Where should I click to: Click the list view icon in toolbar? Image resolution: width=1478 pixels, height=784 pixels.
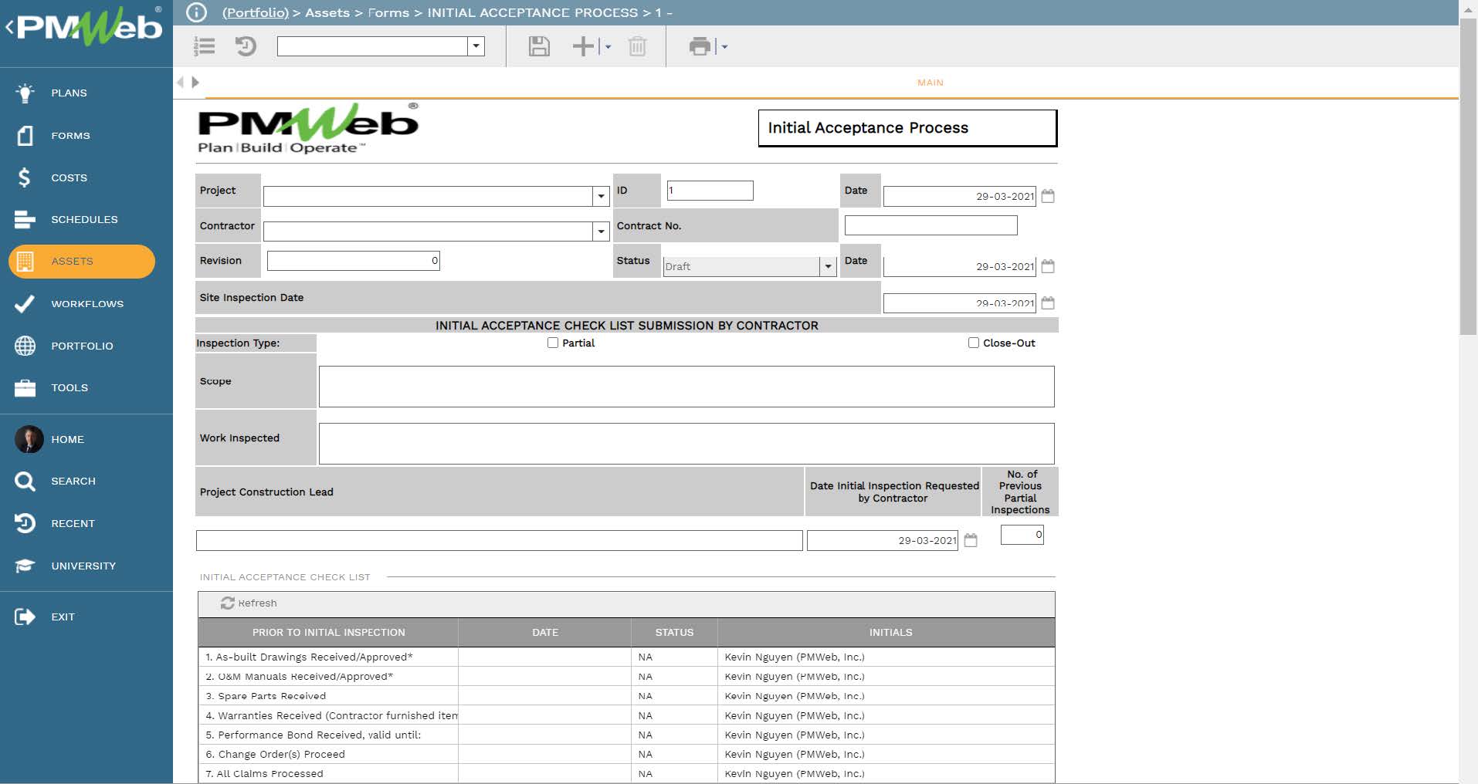click(x=205, y=46)
